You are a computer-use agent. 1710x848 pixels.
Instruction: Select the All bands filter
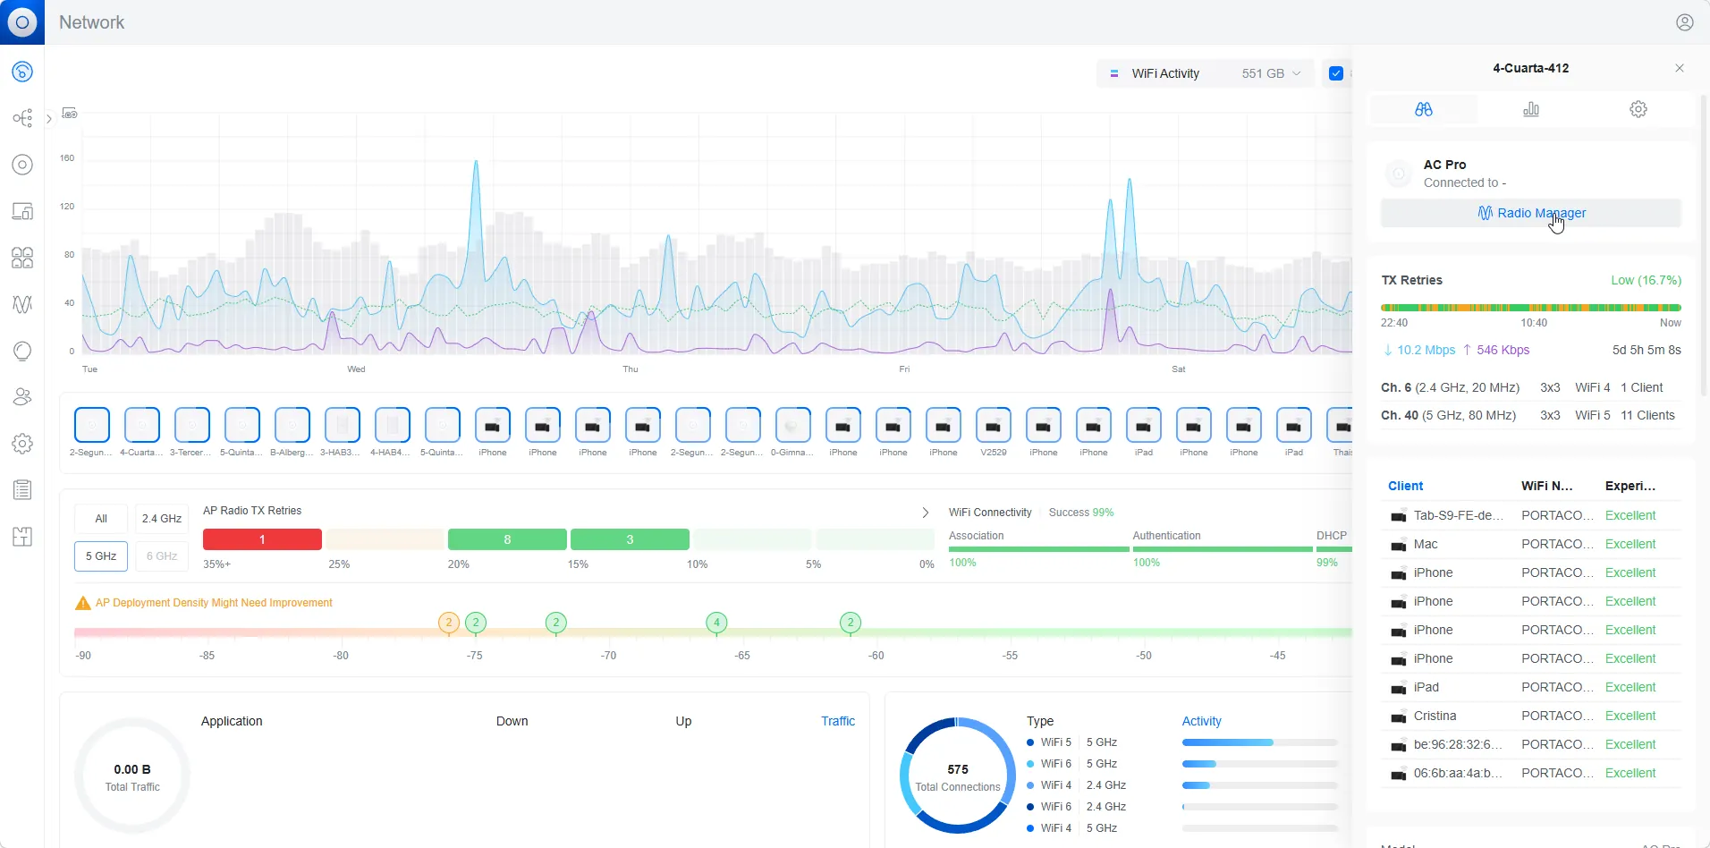[101, 519]
